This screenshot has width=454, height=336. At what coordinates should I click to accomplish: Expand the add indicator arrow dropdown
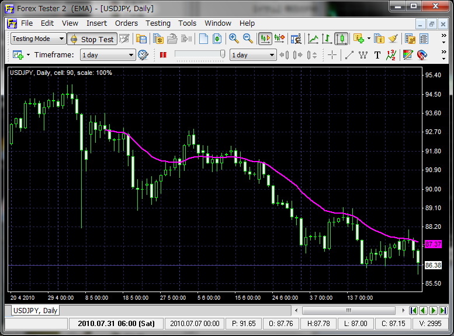(369, 39)
